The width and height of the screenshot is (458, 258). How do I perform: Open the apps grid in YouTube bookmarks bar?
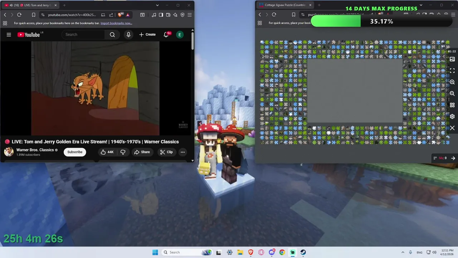pos(5,23)
